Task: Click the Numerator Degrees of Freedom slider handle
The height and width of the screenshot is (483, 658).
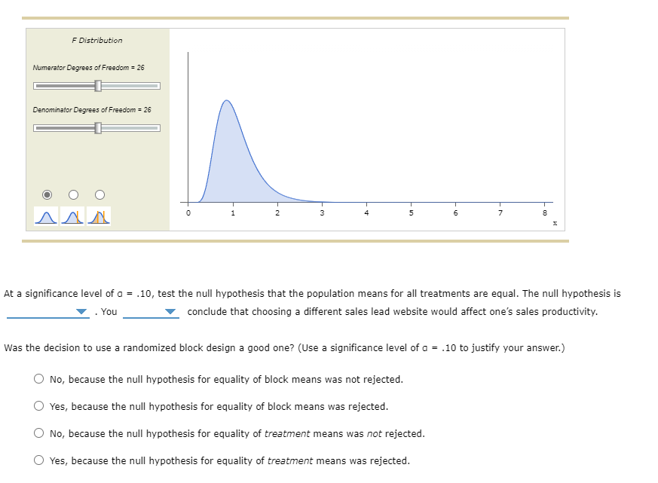Action: click(x=96, y=85)
